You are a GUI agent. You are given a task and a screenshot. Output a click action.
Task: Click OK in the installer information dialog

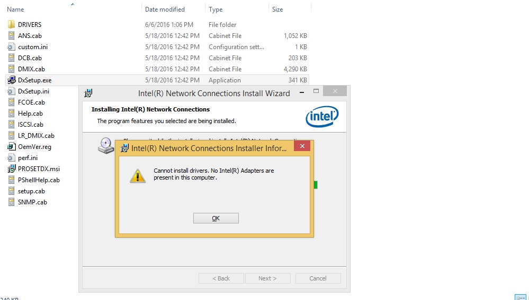click(x=216, y=218)
